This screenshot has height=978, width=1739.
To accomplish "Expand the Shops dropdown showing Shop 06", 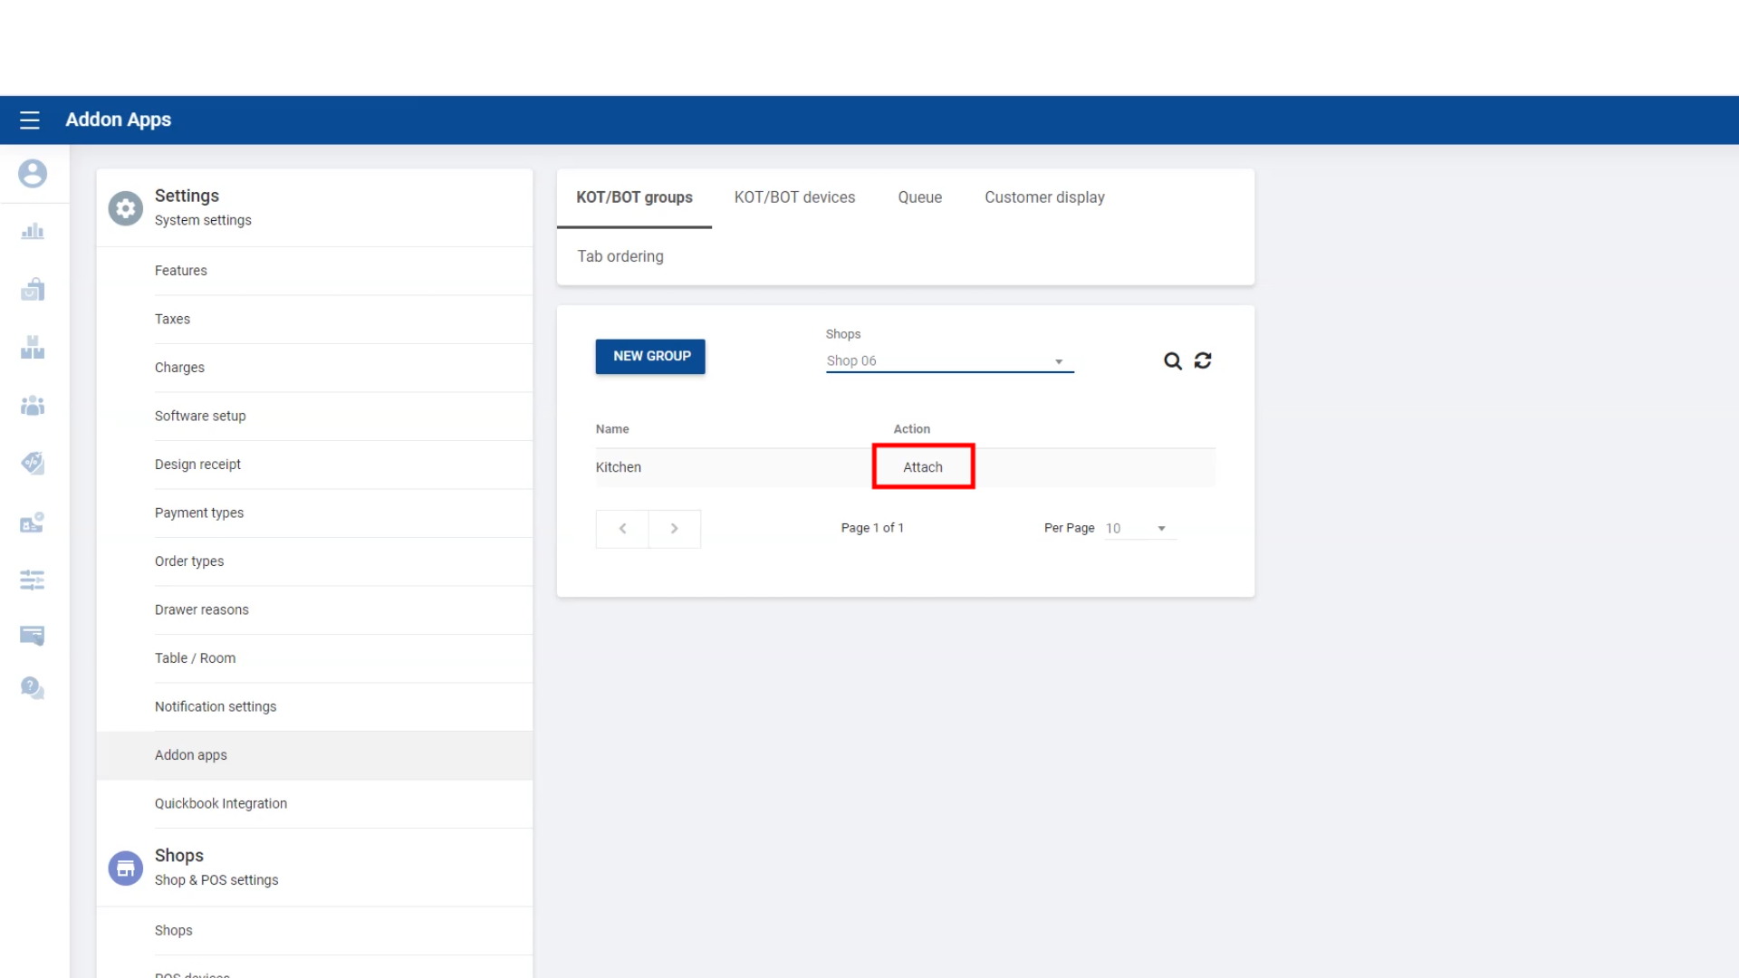I will click(x=949, y=360).
